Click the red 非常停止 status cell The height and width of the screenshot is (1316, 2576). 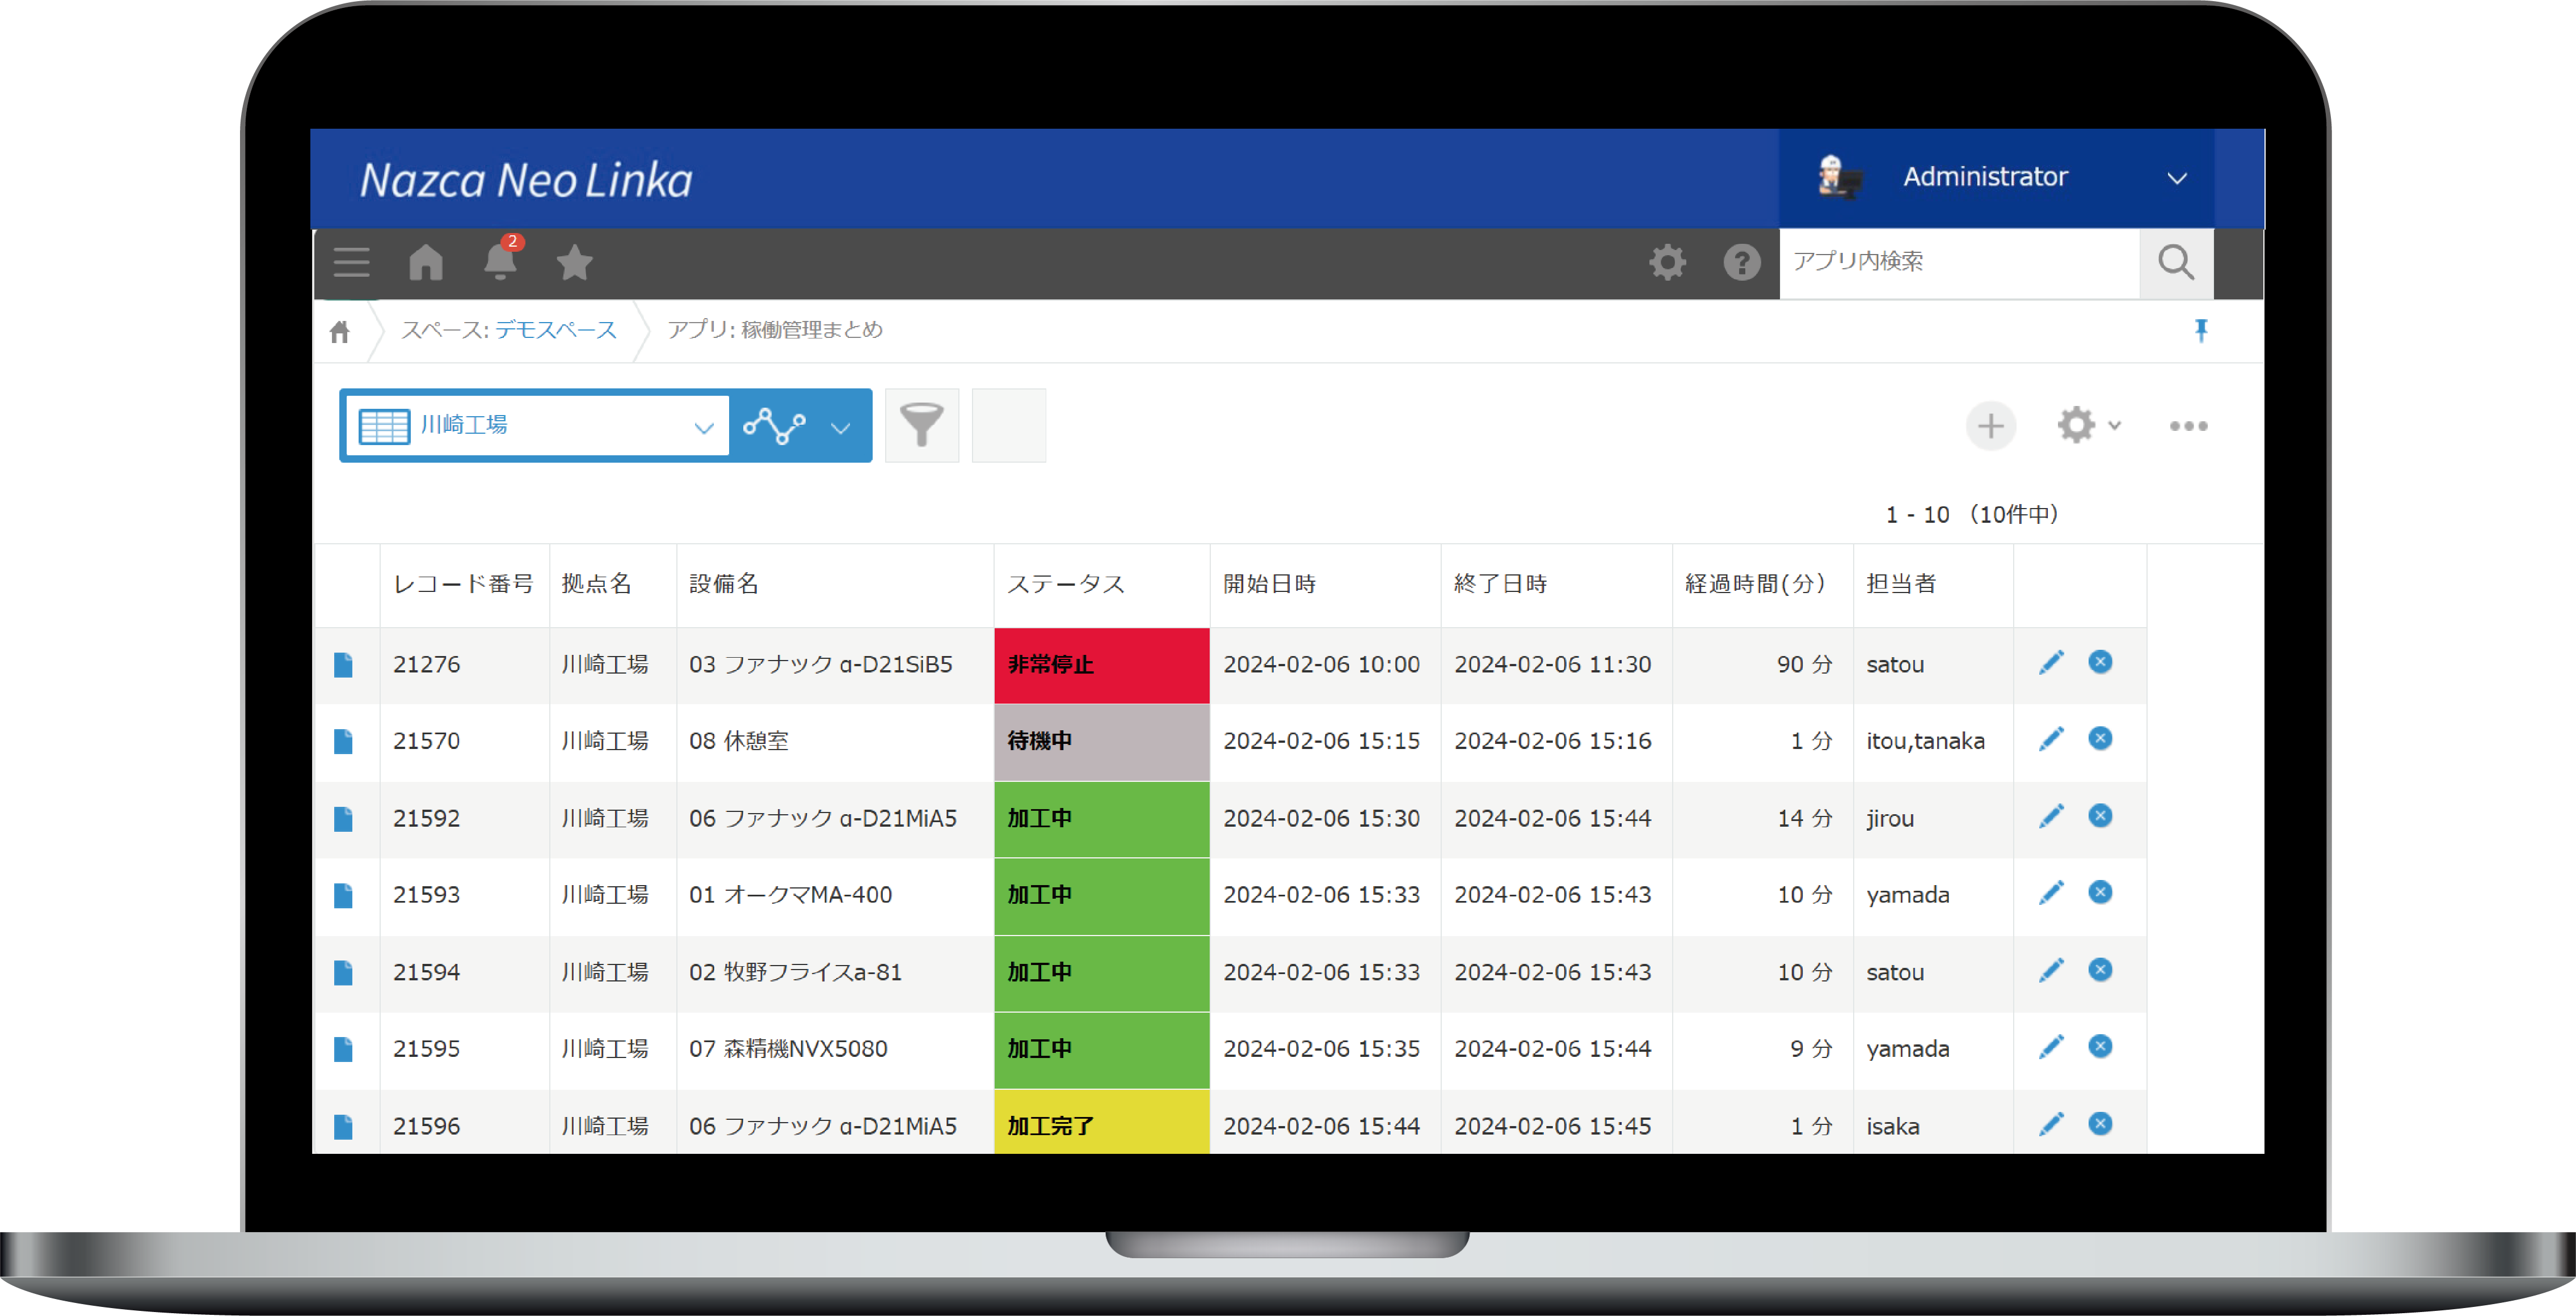[1101, 665]
